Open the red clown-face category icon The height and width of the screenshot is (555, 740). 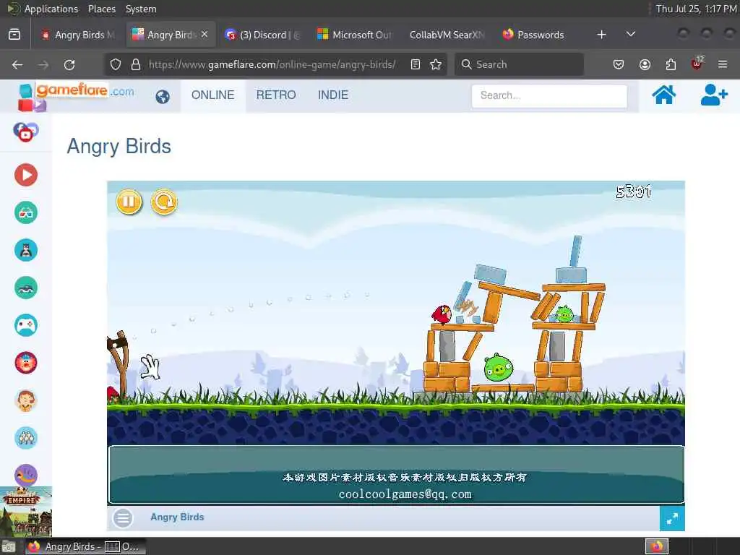pos(26,363)
